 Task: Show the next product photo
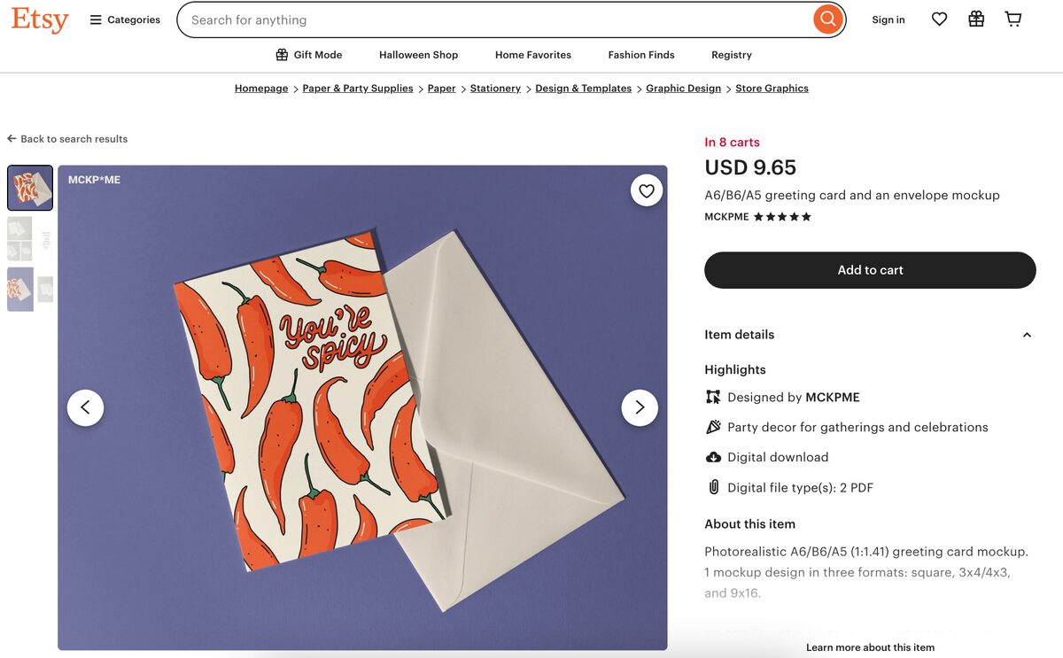(640, 407)
